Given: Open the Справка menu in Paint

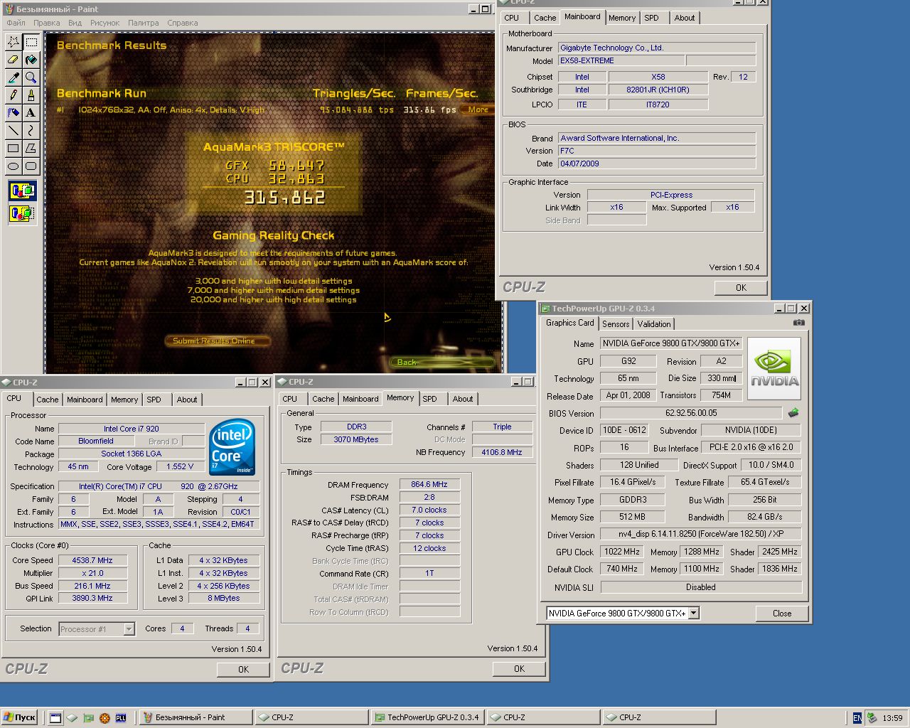Looking at the screenshot, I should coord(183,23).
